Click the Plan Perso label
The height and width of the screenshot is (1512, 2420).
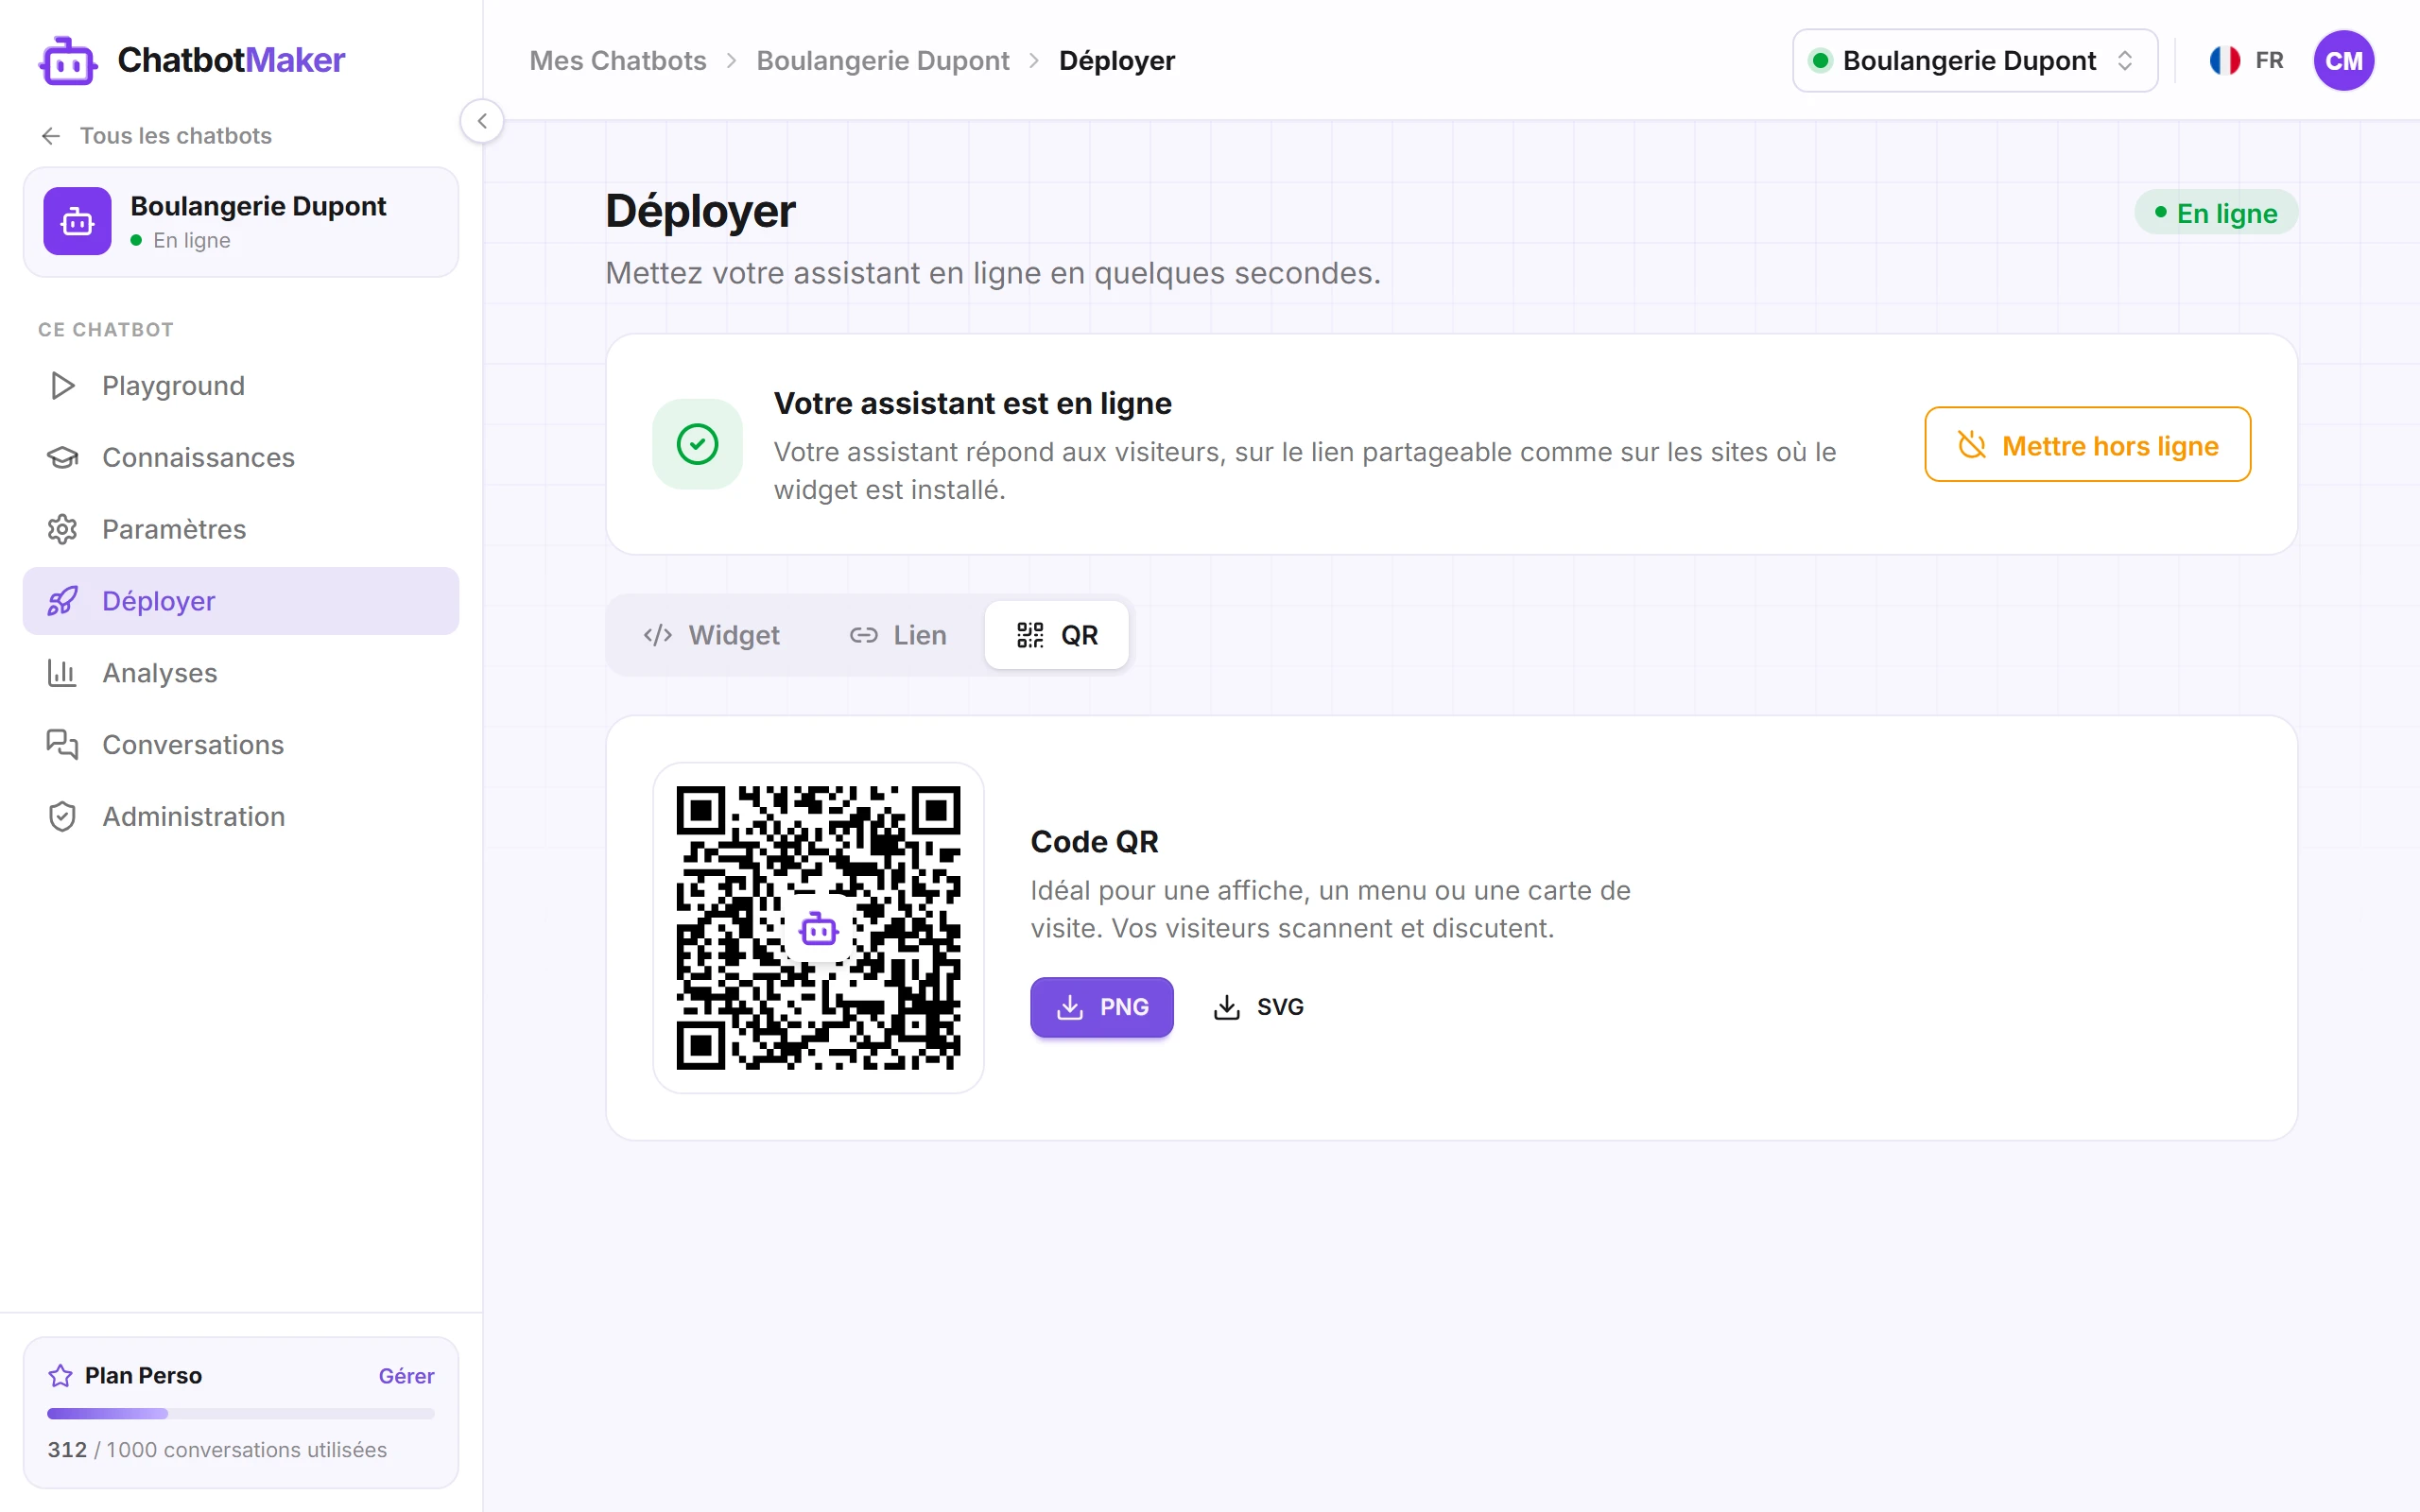click(143, 1376)
